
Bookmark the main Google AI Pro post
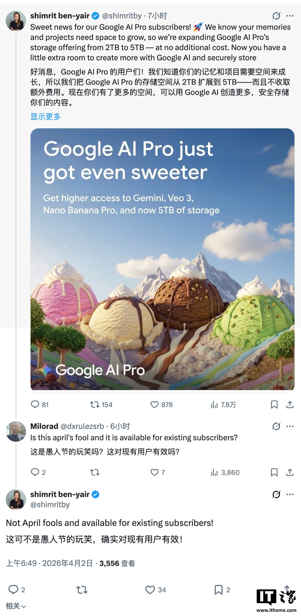[x=274, y=404]
